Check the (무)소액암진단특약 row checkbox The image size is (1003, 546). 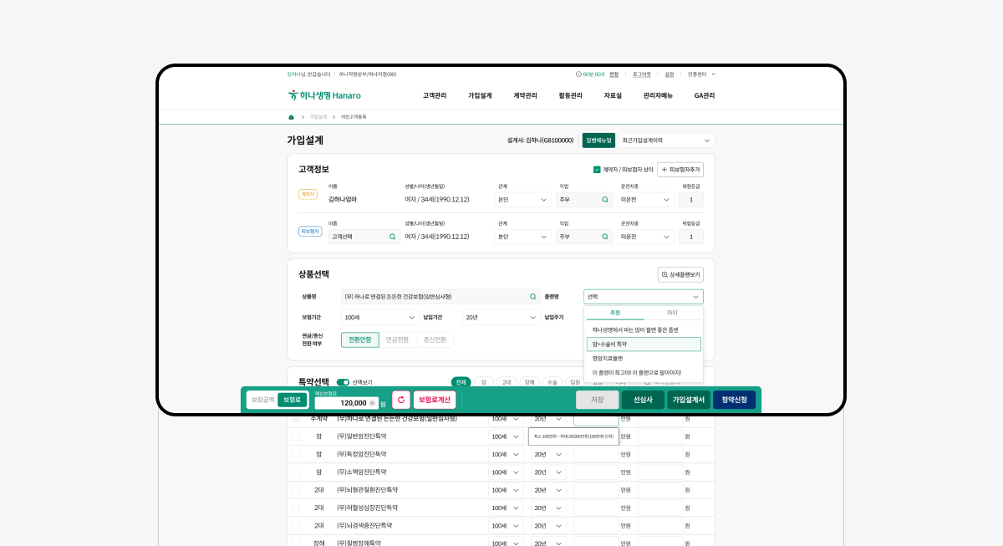[x=295, y=472]
